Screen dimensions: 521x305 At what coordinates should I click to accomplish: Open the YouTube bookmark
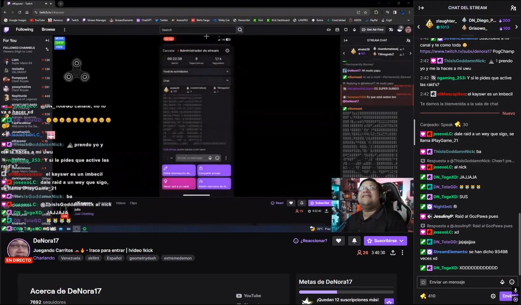[37, 20]
